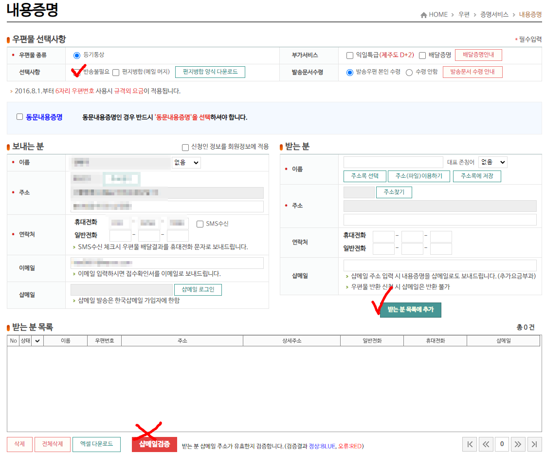The width and height of the screenshot is (545, 454).
Task: Select 수령 안함 radio option
Action: (x=409, y=73)
